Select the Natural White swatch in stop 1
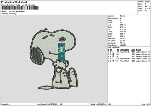 pyautogui.click(x=114, y=52)
